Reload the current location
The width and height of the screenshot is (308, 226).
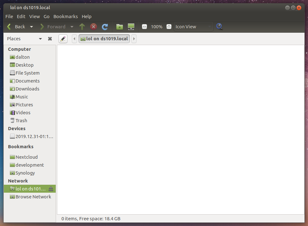(105, 27)
